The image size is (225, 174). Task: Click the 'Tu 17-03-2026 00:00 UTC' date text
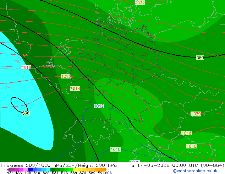click(x=164, y=165)
